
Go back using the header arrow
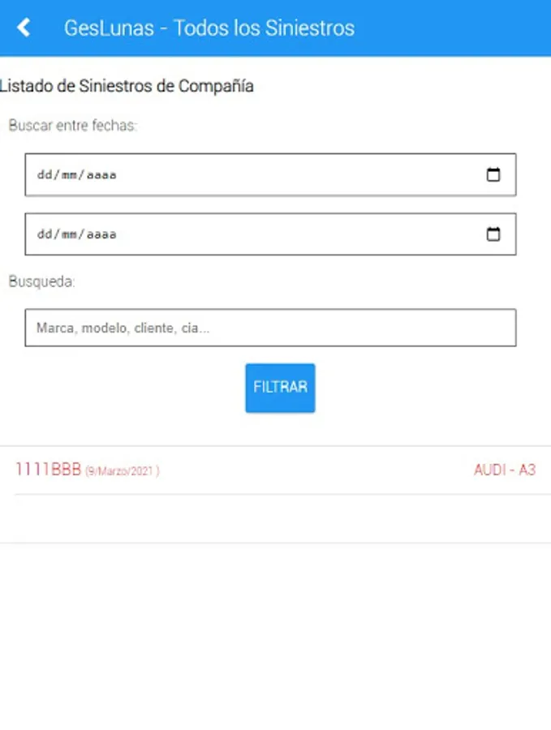[x=24, y=28]
